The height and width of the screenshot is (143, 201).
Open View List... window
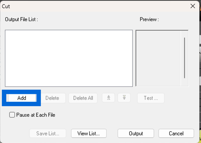coord(89,133)
